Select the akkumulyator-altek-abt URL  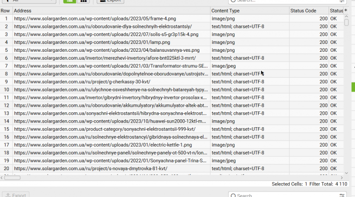click(x=111, y=105)
